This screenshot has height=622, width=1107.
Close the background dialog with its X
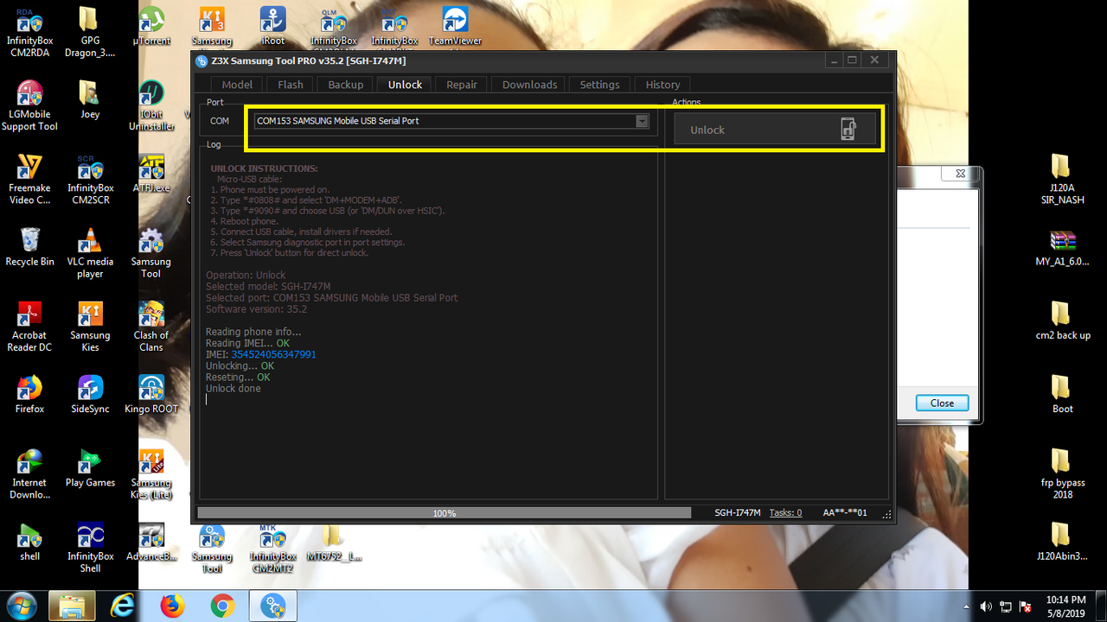[960, 174]
